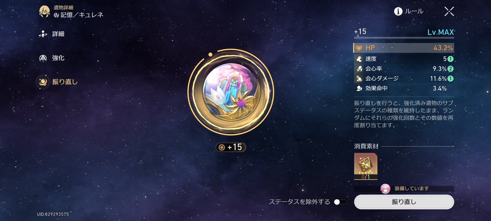Open the ルール info icon

click(x=398, y=11)
